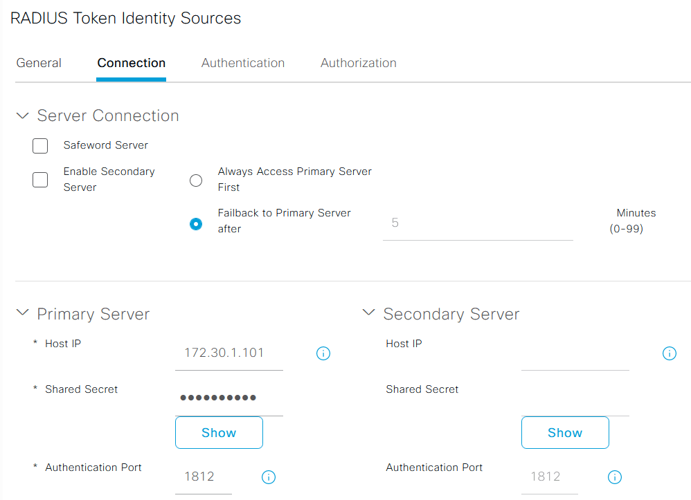Show the Secondary Server shared secret
The image size is (691, 500).
pyautogui.click(x=565, y=433)
